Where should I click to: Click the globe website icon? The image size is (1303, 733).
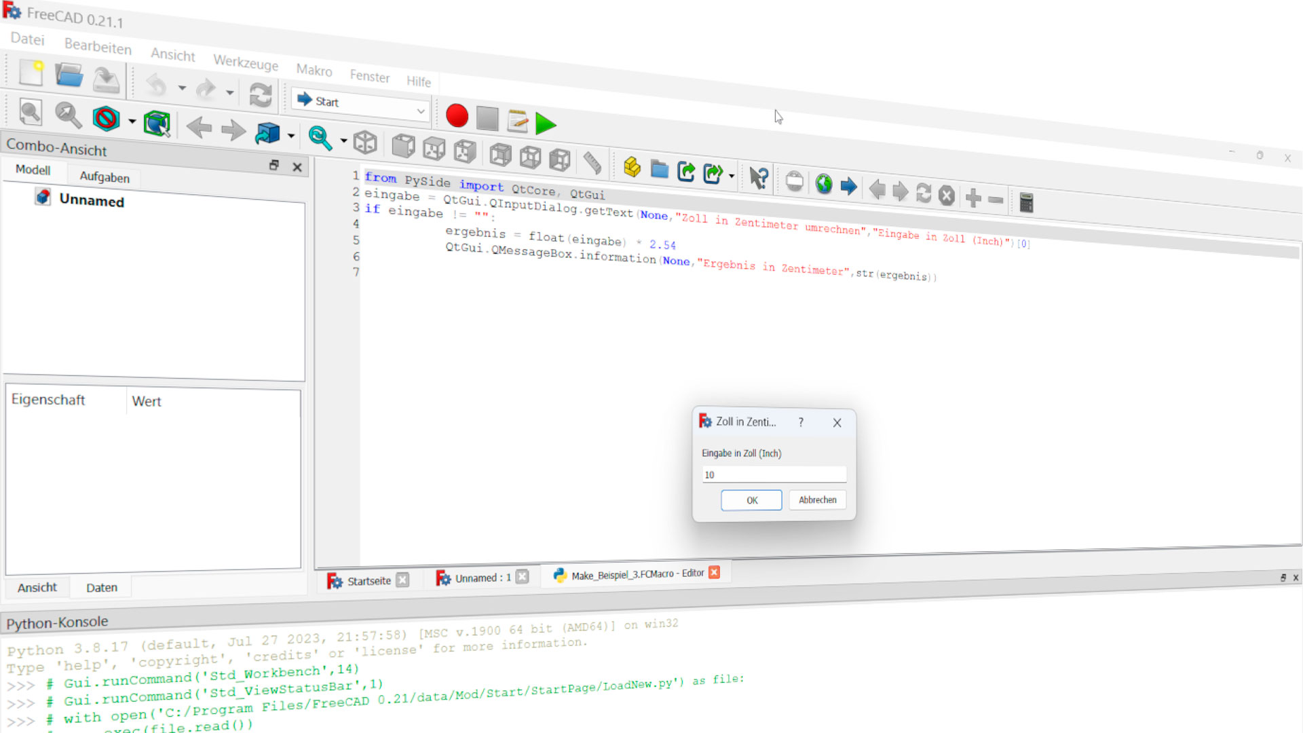(824, 184)
